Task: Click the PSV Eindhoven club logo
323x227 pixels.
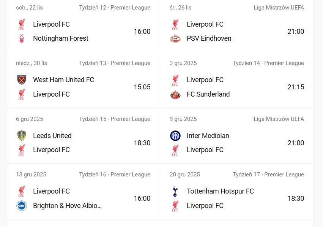Action: [x=175, y=38]
